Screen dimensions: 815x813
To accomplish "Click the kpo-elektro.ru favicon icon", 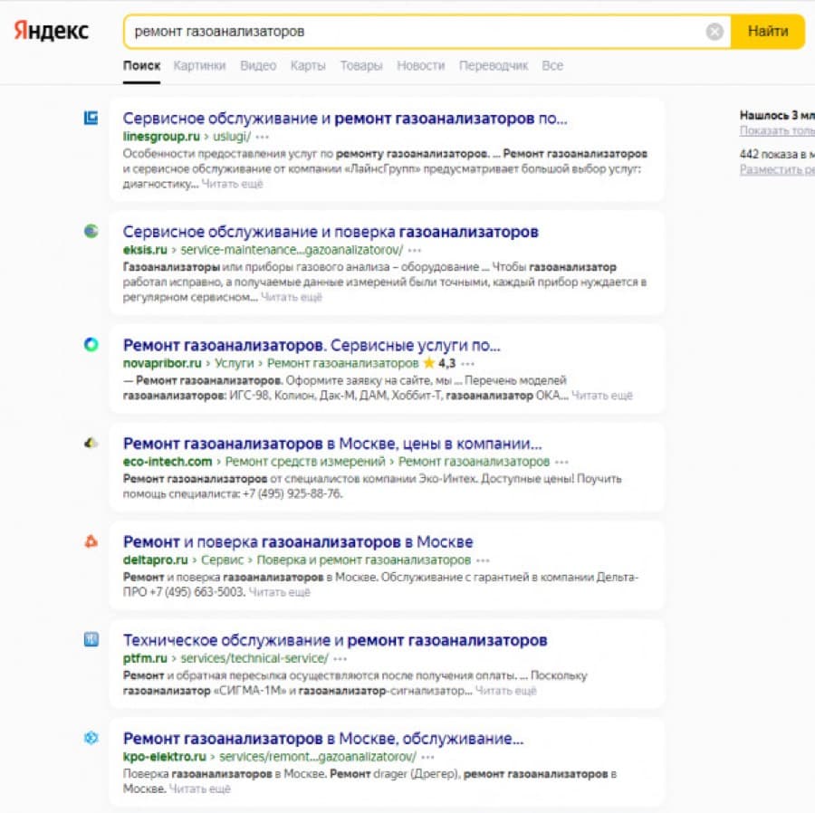I will pos(91,738).
